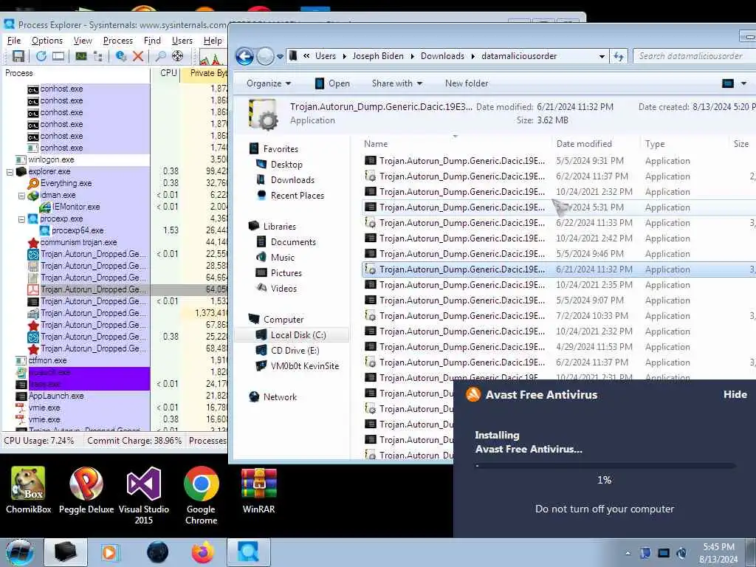Click Process Explorer taskbar button

[248, 552]
